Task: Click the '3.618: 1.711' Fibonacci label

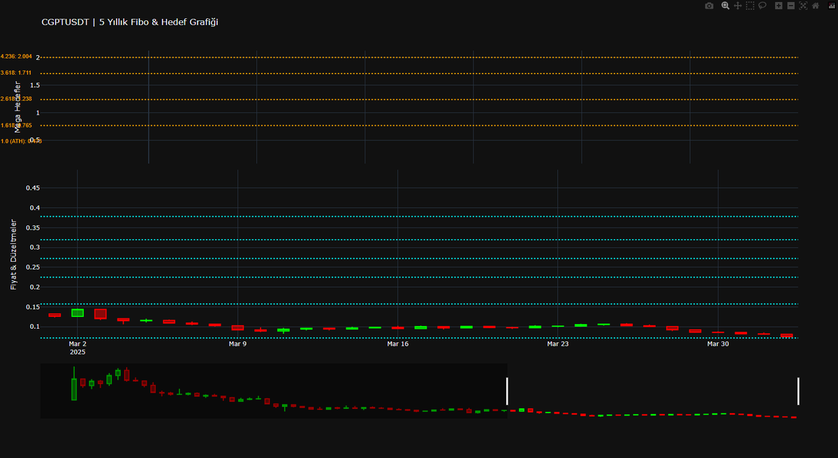Action: tap(16, 73)
